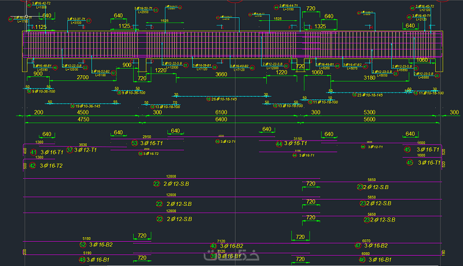Select the "200" support width dimension
This screenshot has height=266, width=463.
pyautogui.click(x=39, y=112)
